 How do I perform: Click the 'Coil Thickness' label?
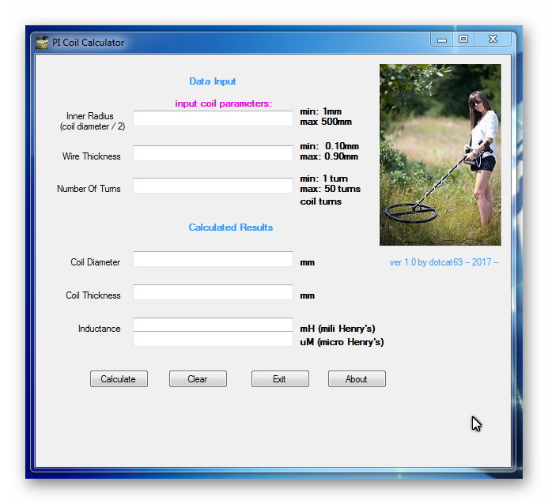[x=93, y=295]
